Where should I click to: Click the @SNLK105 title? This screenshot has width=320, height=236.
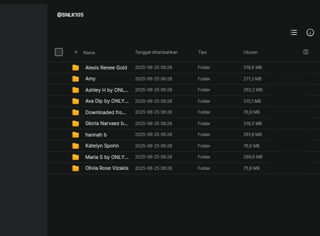(70, 15)
